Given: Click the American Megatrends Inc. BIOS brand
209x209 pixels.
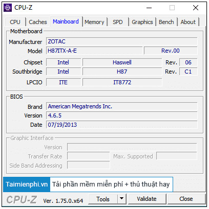Looking at the screenshot, I should [x=122, y=106].
